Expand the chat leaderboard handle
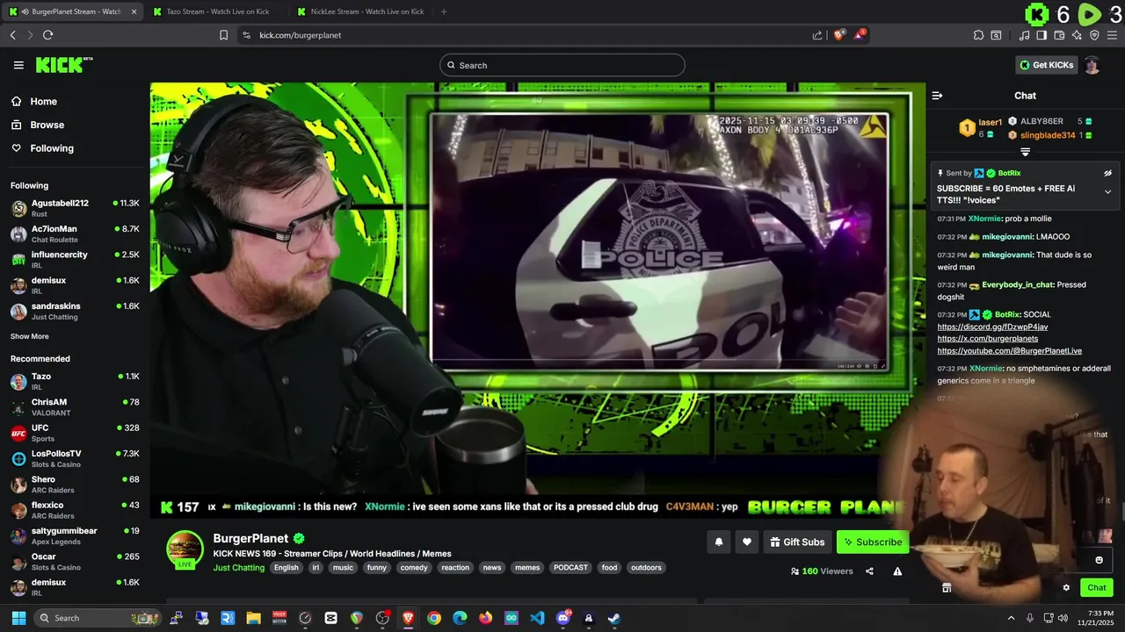The height and width of the screenshot is (632, 1125). tap(1025, 152)
